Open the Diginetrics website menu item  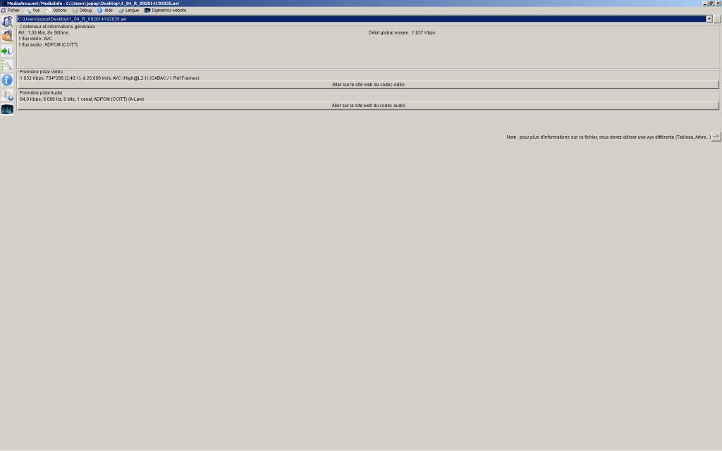[x=165, y=10]
